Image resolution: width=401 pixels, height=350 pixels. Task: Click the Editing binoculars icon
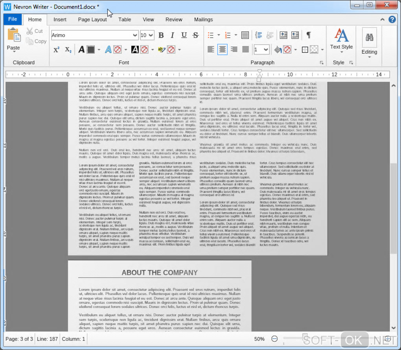click(369, 37)
